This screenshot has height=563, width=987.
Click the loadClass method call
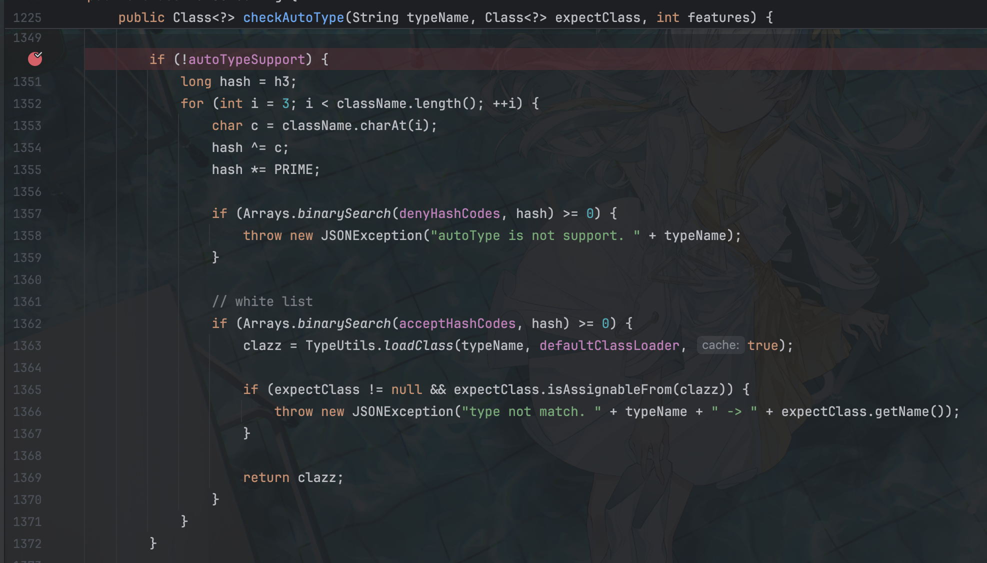[418, 345]
